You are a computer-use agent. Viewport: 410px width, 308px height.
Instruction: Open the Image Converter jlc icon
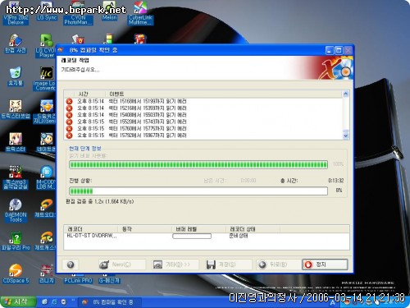[x=45, y=79]
